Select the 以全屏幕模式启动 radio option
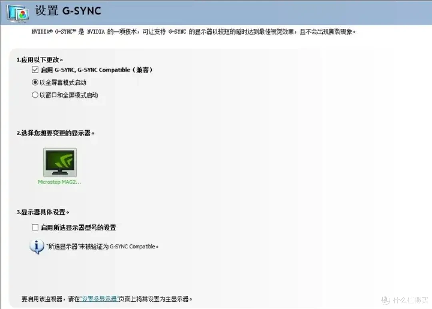Screen dimensions: 432x309 point(35,82)
